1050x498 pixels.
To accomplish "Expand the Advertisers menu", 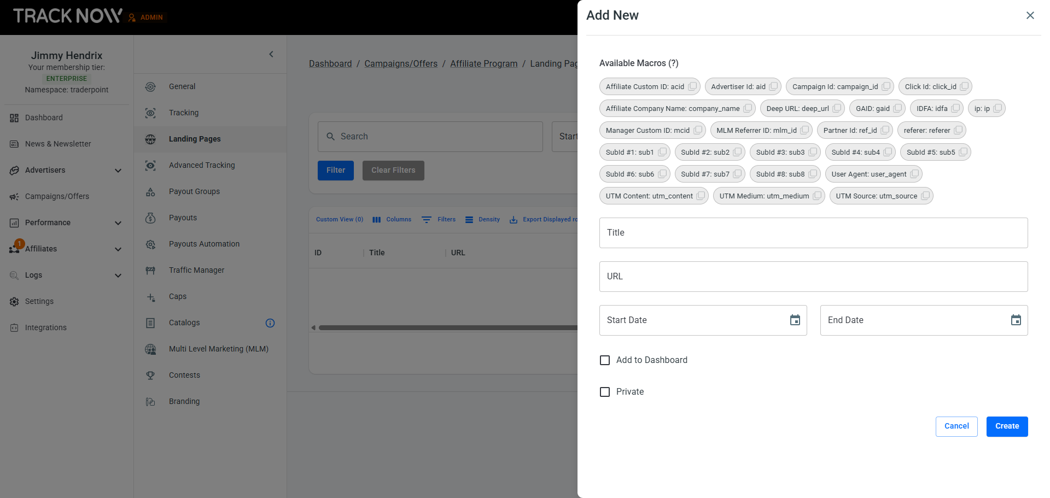I will tap(118, 171).
